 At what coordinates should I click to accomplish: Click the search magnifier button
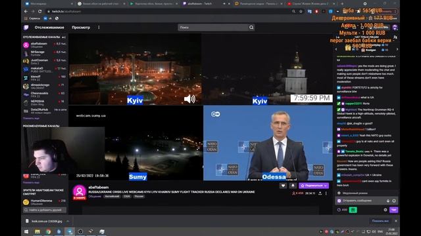click(x=251, y=28)
